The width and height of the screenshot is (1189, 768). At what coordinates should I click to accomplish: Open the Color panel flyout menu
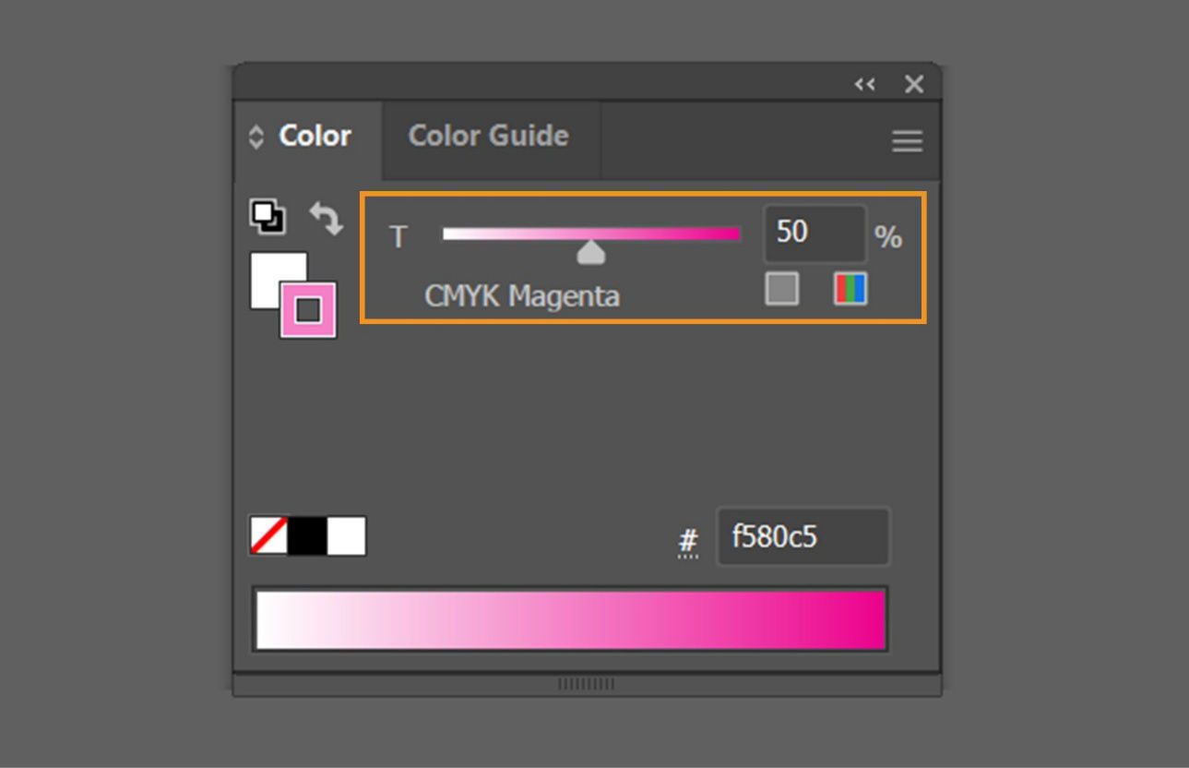[906, 140]
